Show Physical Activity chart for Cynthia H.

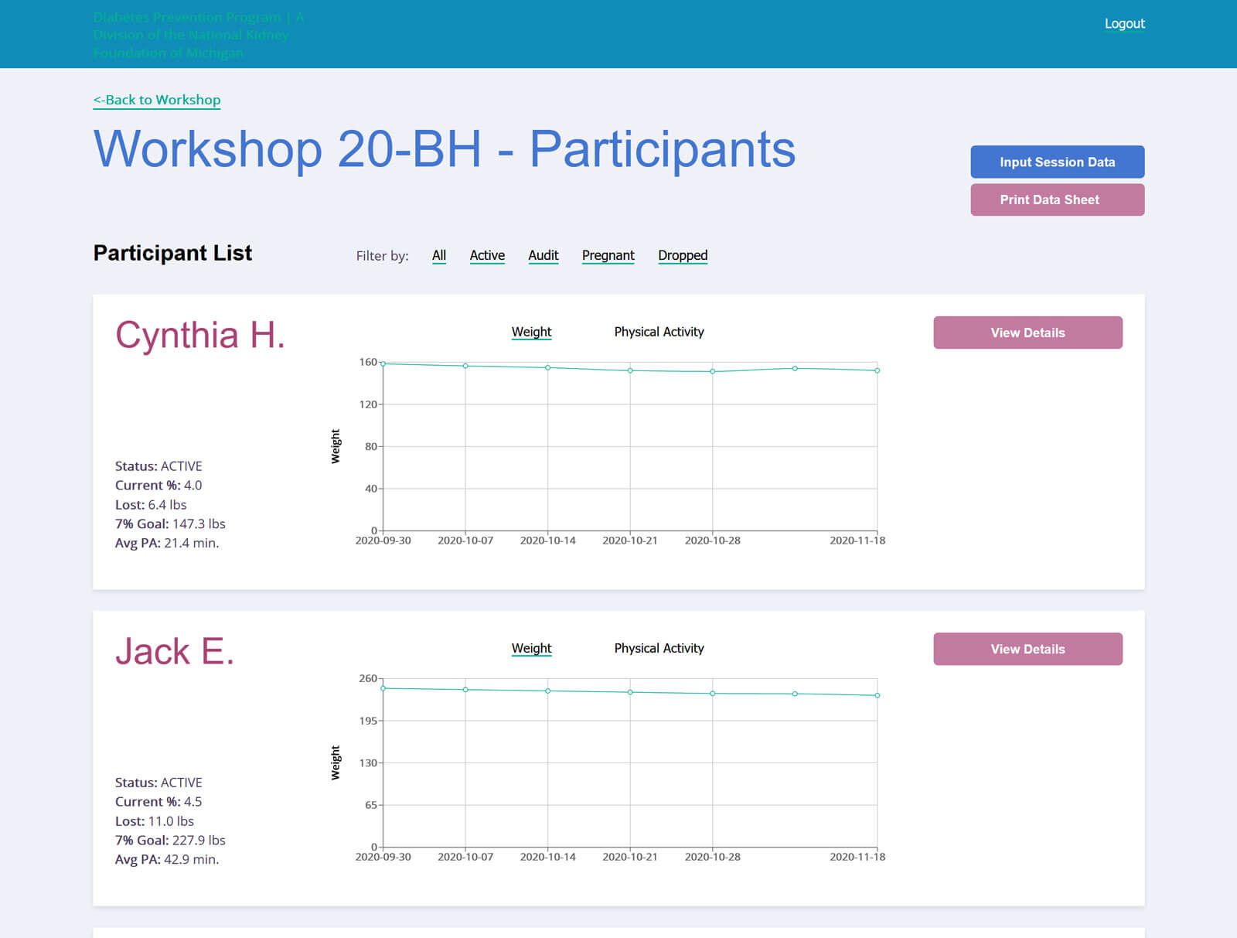659,332
